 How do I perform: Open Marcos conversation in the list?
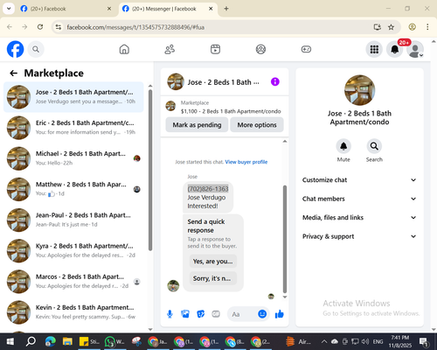[73, 282]
